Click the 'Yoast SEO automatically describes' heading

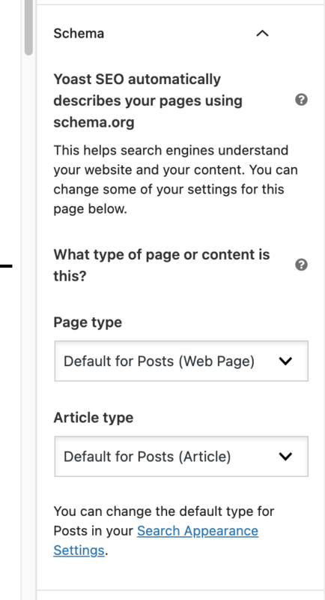click(148, 101)
